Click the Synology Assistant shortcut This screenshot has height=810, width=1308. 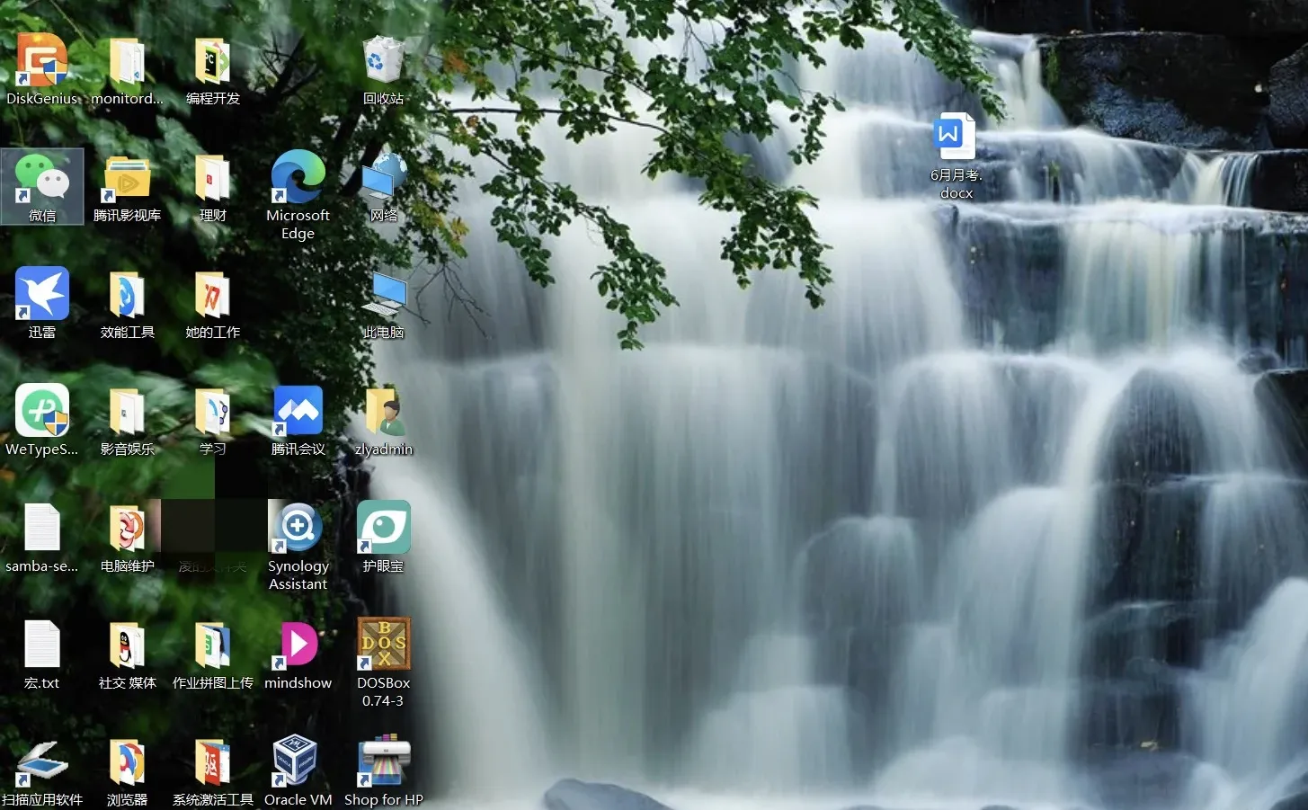tap(298, 527)
